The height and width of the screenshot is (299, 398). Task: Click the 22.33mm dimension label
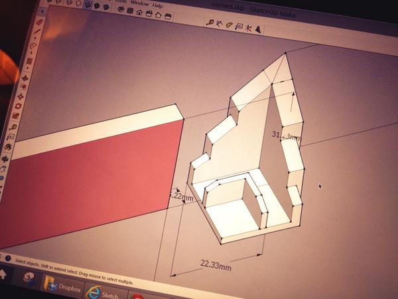click(x=216, y=265)
